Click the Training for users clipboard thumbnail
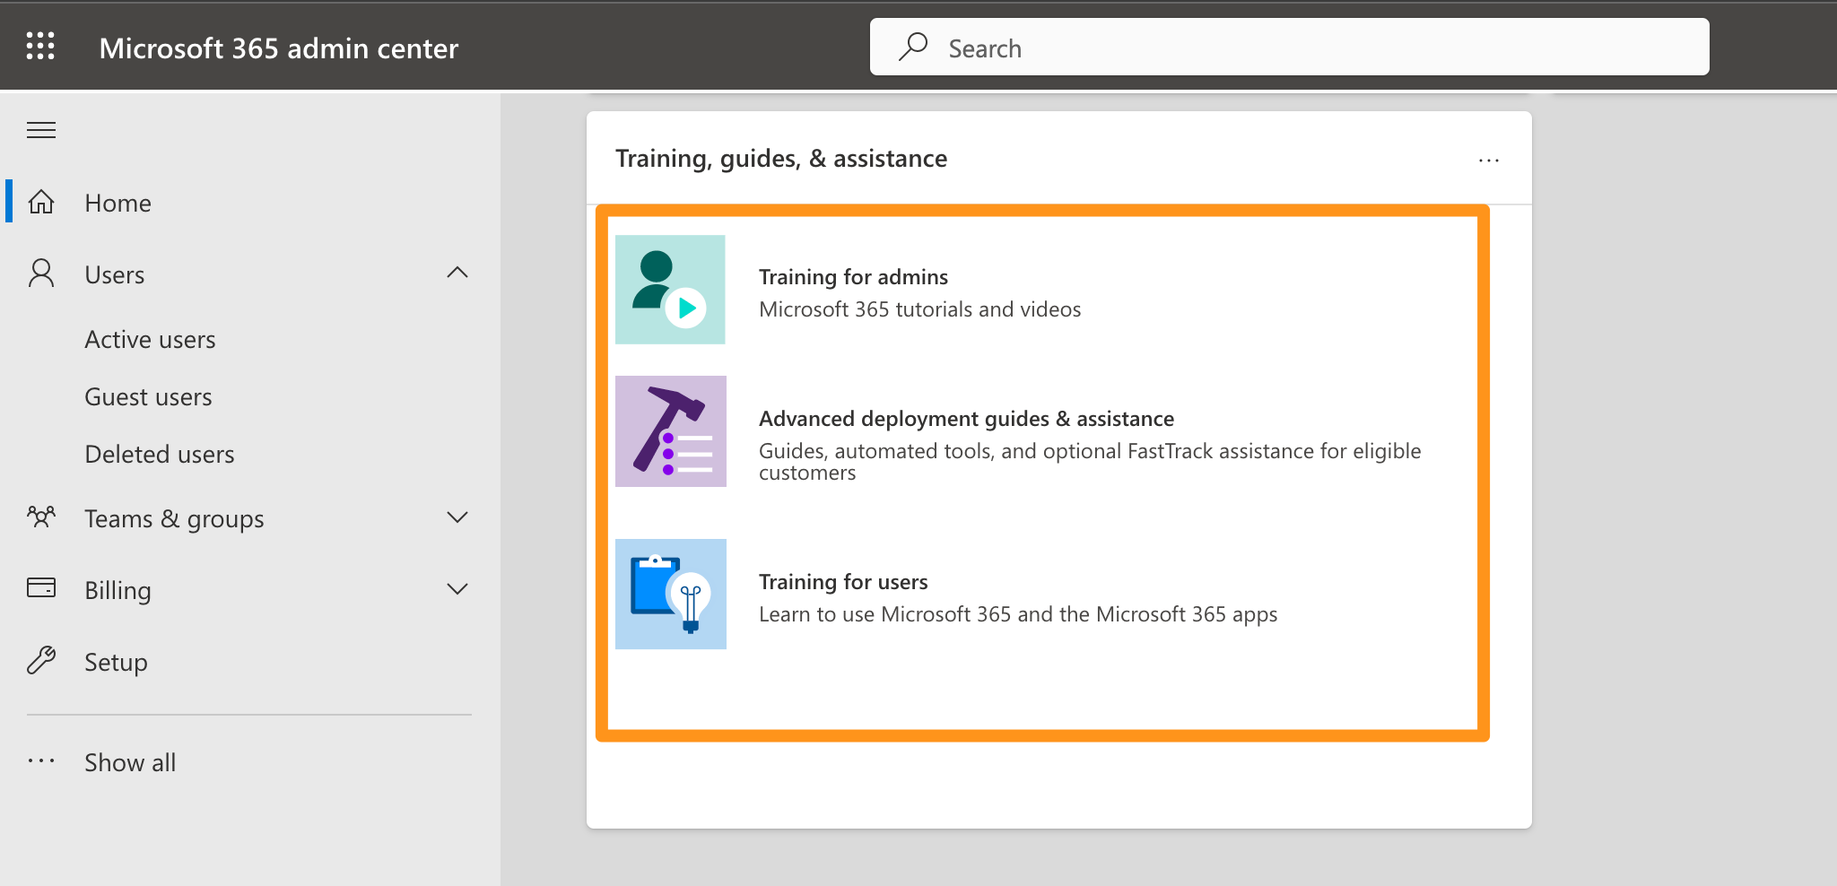Image resolution: width=1837 pixels, height=886 pixels. tap(671, 594)
